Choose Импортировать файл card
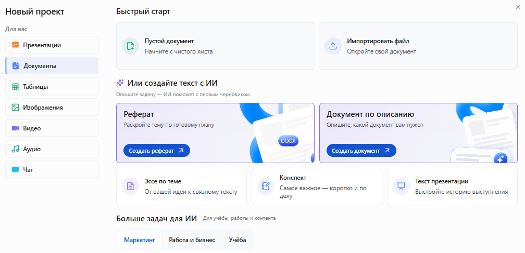 tap(418, 46)
